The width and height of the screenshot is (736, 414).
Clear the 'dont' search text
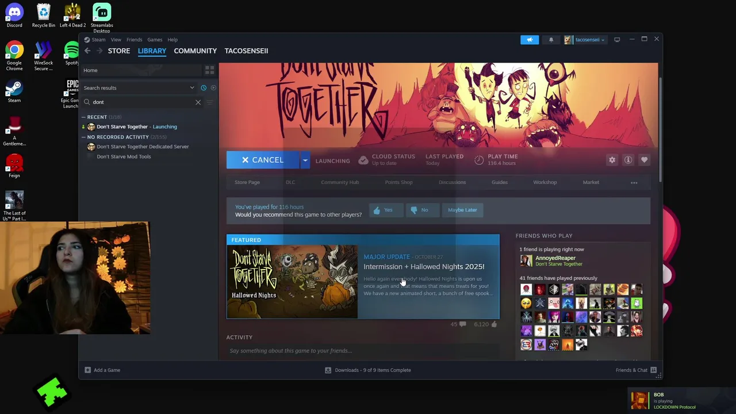click(198, 102)
